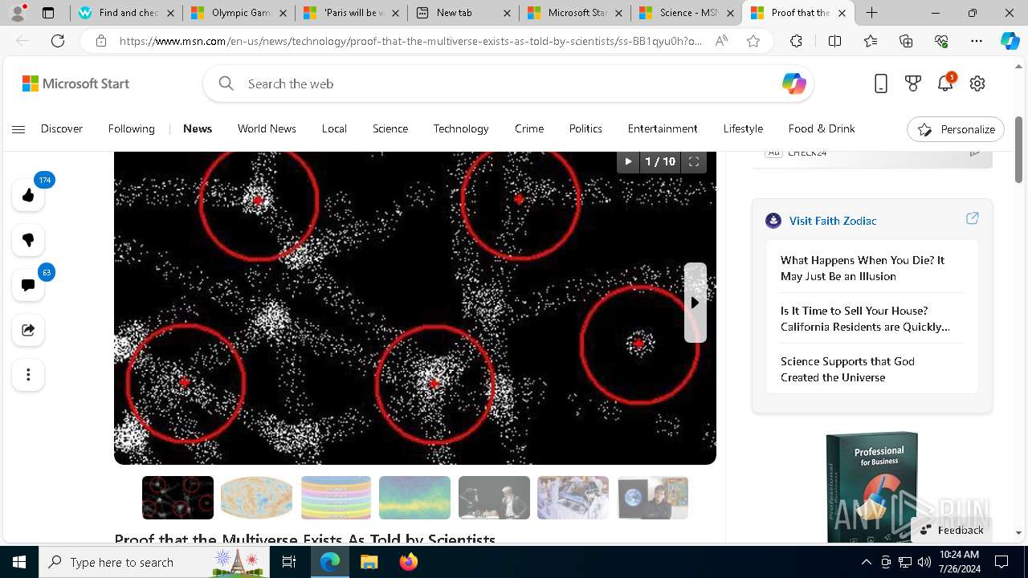Open the mobile phone app icon
Image resolution: width=1028 pixels, height=578 pixels.
point(881,83)
